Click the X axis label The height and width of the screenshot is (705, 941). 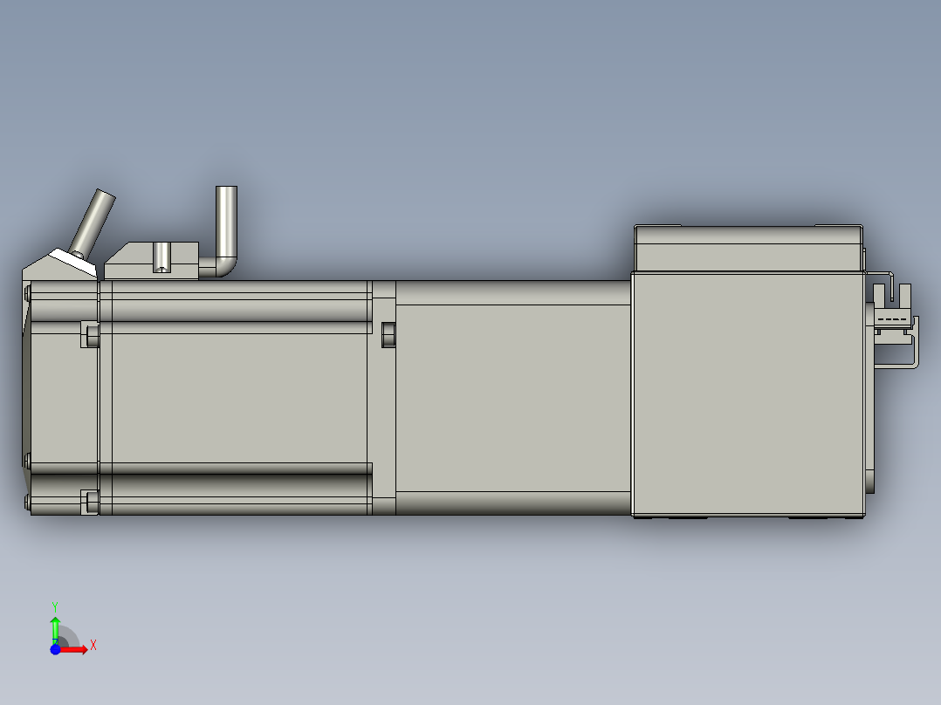(93, 645)
